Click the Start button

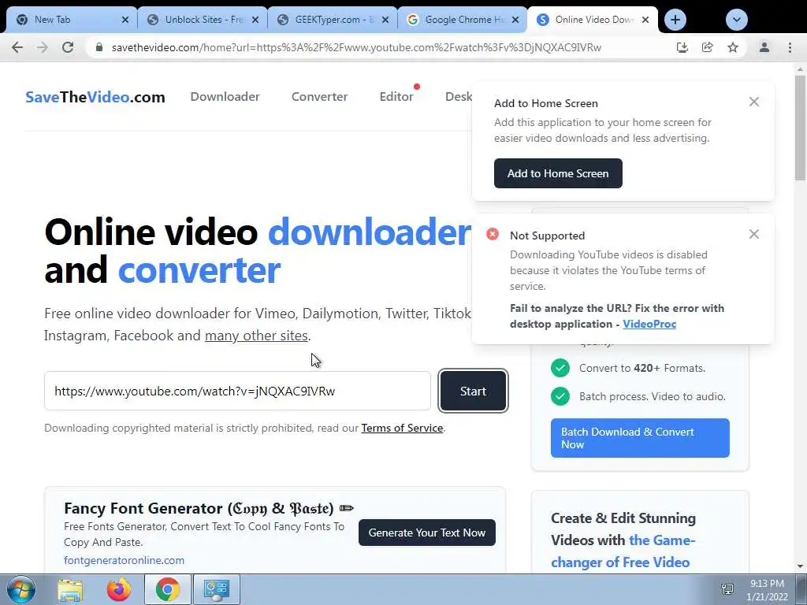[x=473, y=391]
